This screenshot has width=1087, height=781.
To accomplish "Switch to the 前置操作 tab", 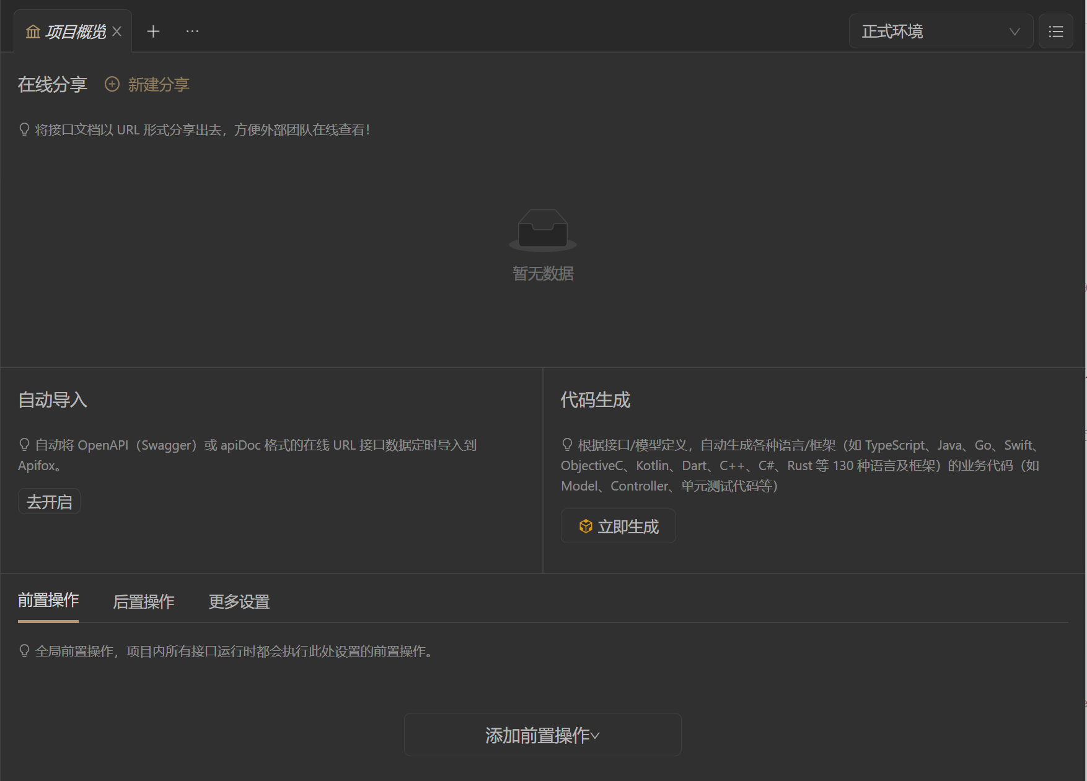I will (x=48, y=600).
